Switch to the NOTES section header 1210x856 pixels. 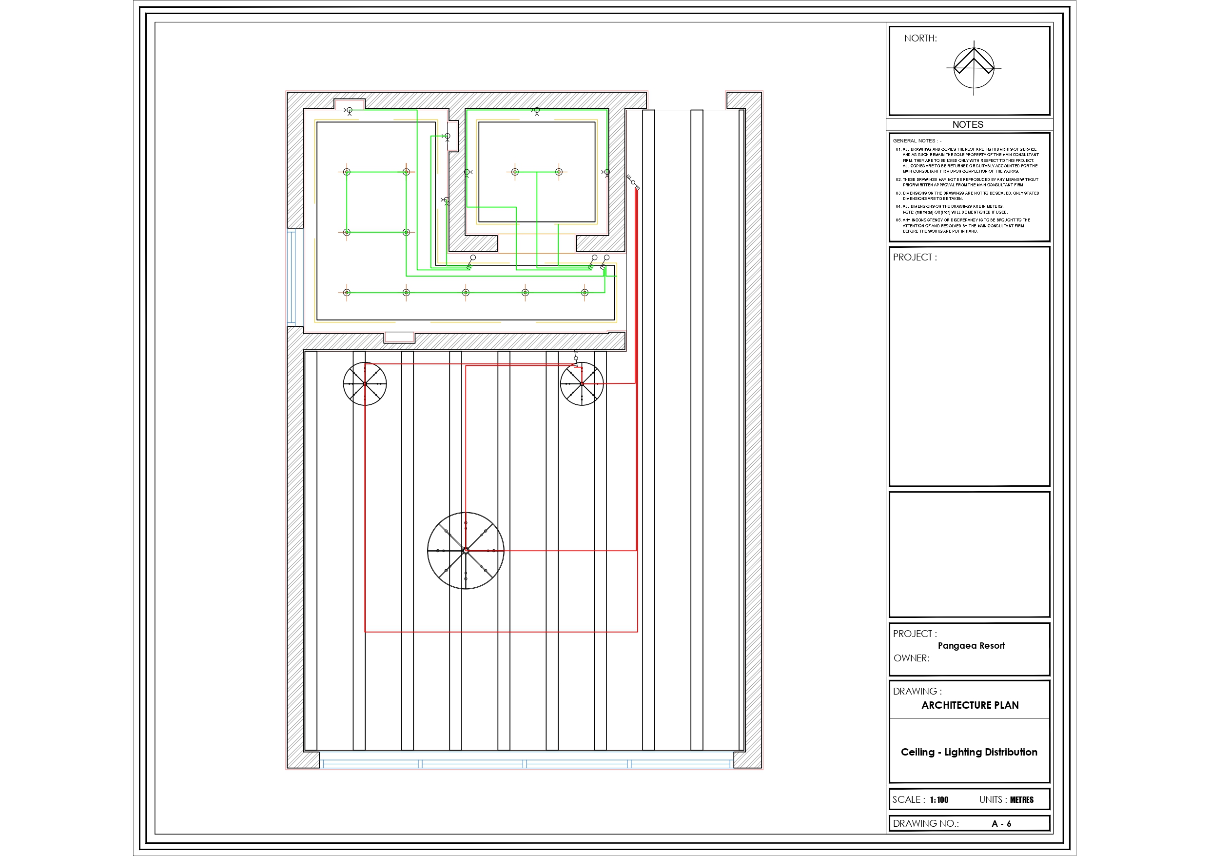click(969, 124)
